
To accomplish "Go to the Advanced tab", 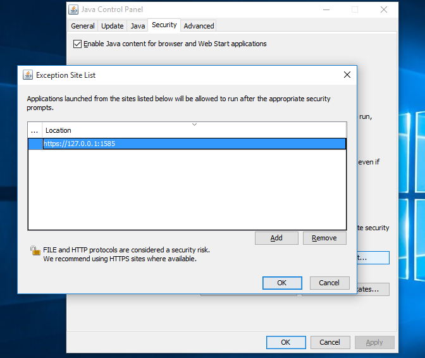I will click(199, 26).
